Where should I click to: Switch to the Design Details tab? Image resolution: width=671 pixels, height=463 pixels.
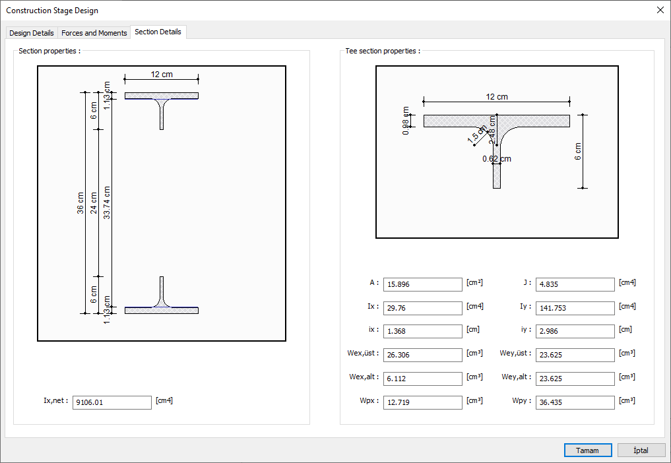(32, 33)
